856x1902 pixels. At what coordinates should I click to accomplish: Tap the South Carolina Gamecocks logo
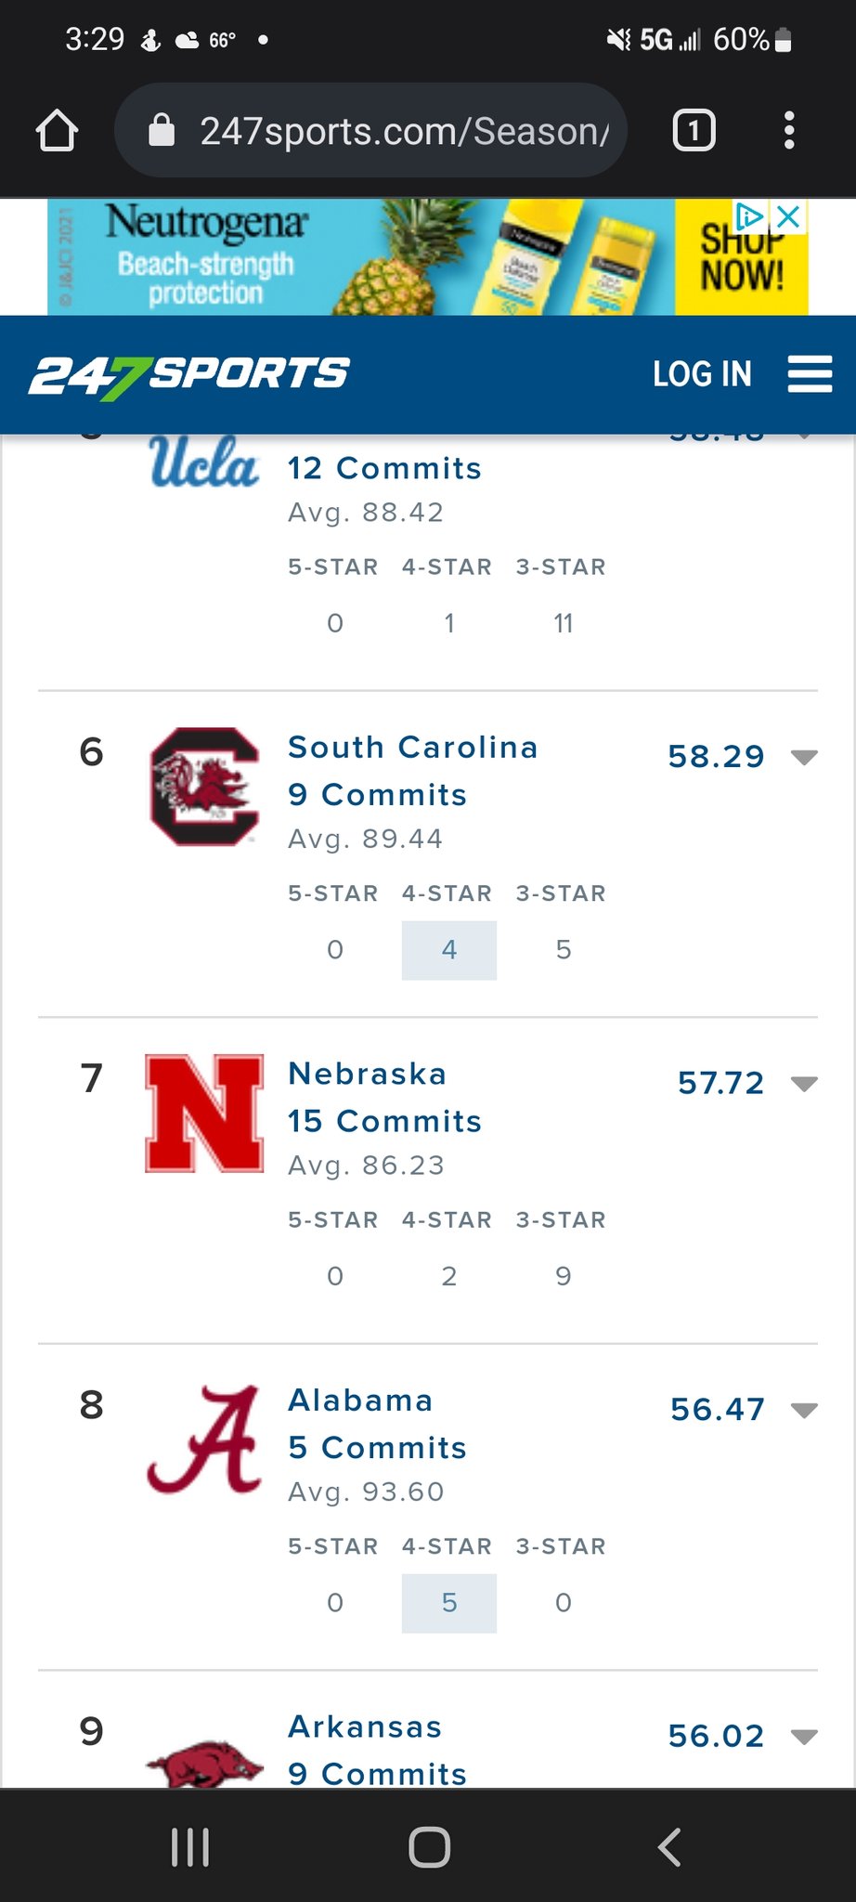pos(205,787)
